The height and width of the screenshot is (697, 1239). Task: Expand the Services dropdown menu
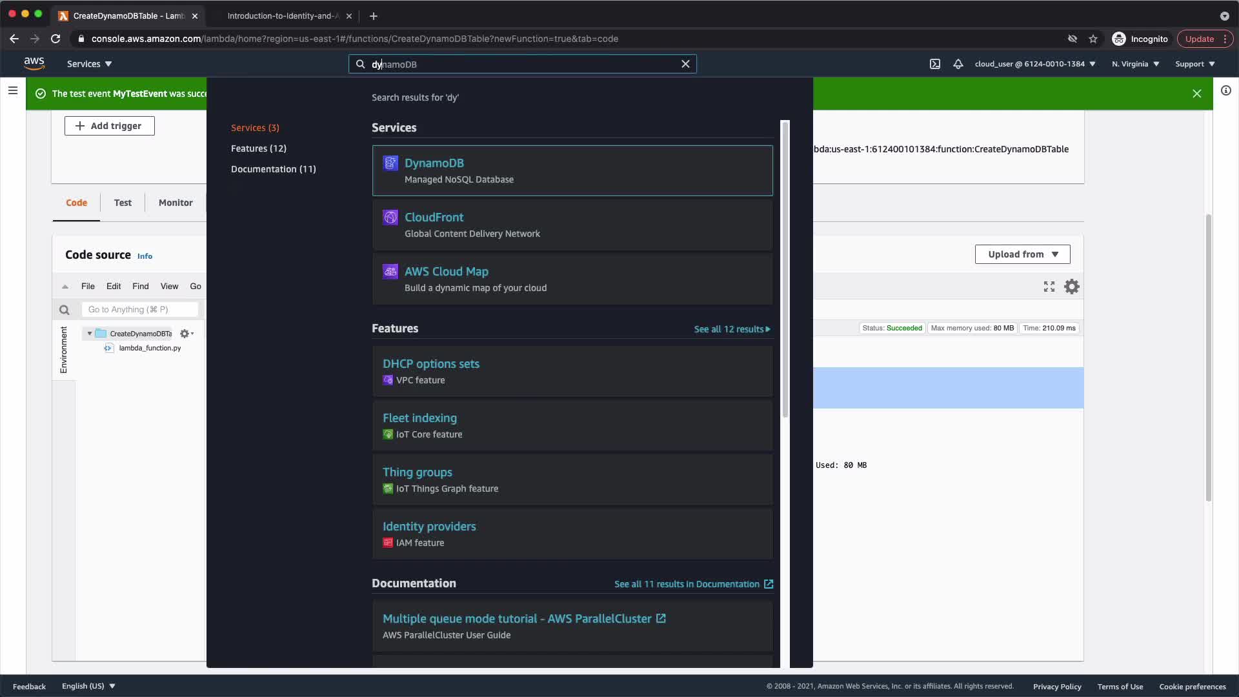(x=90, y=64)
